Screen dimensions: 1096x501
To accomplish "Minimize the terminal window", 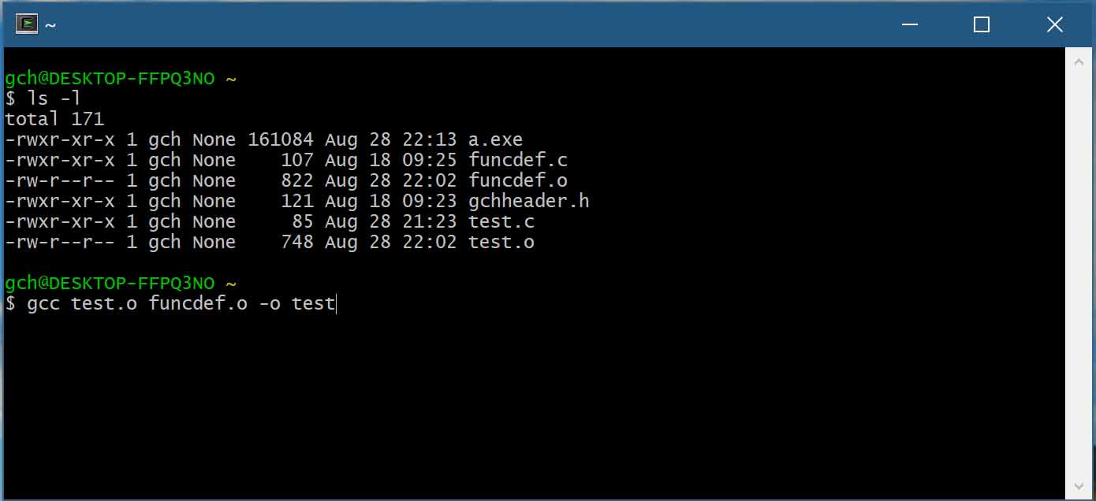I will [x=909, y=24].
